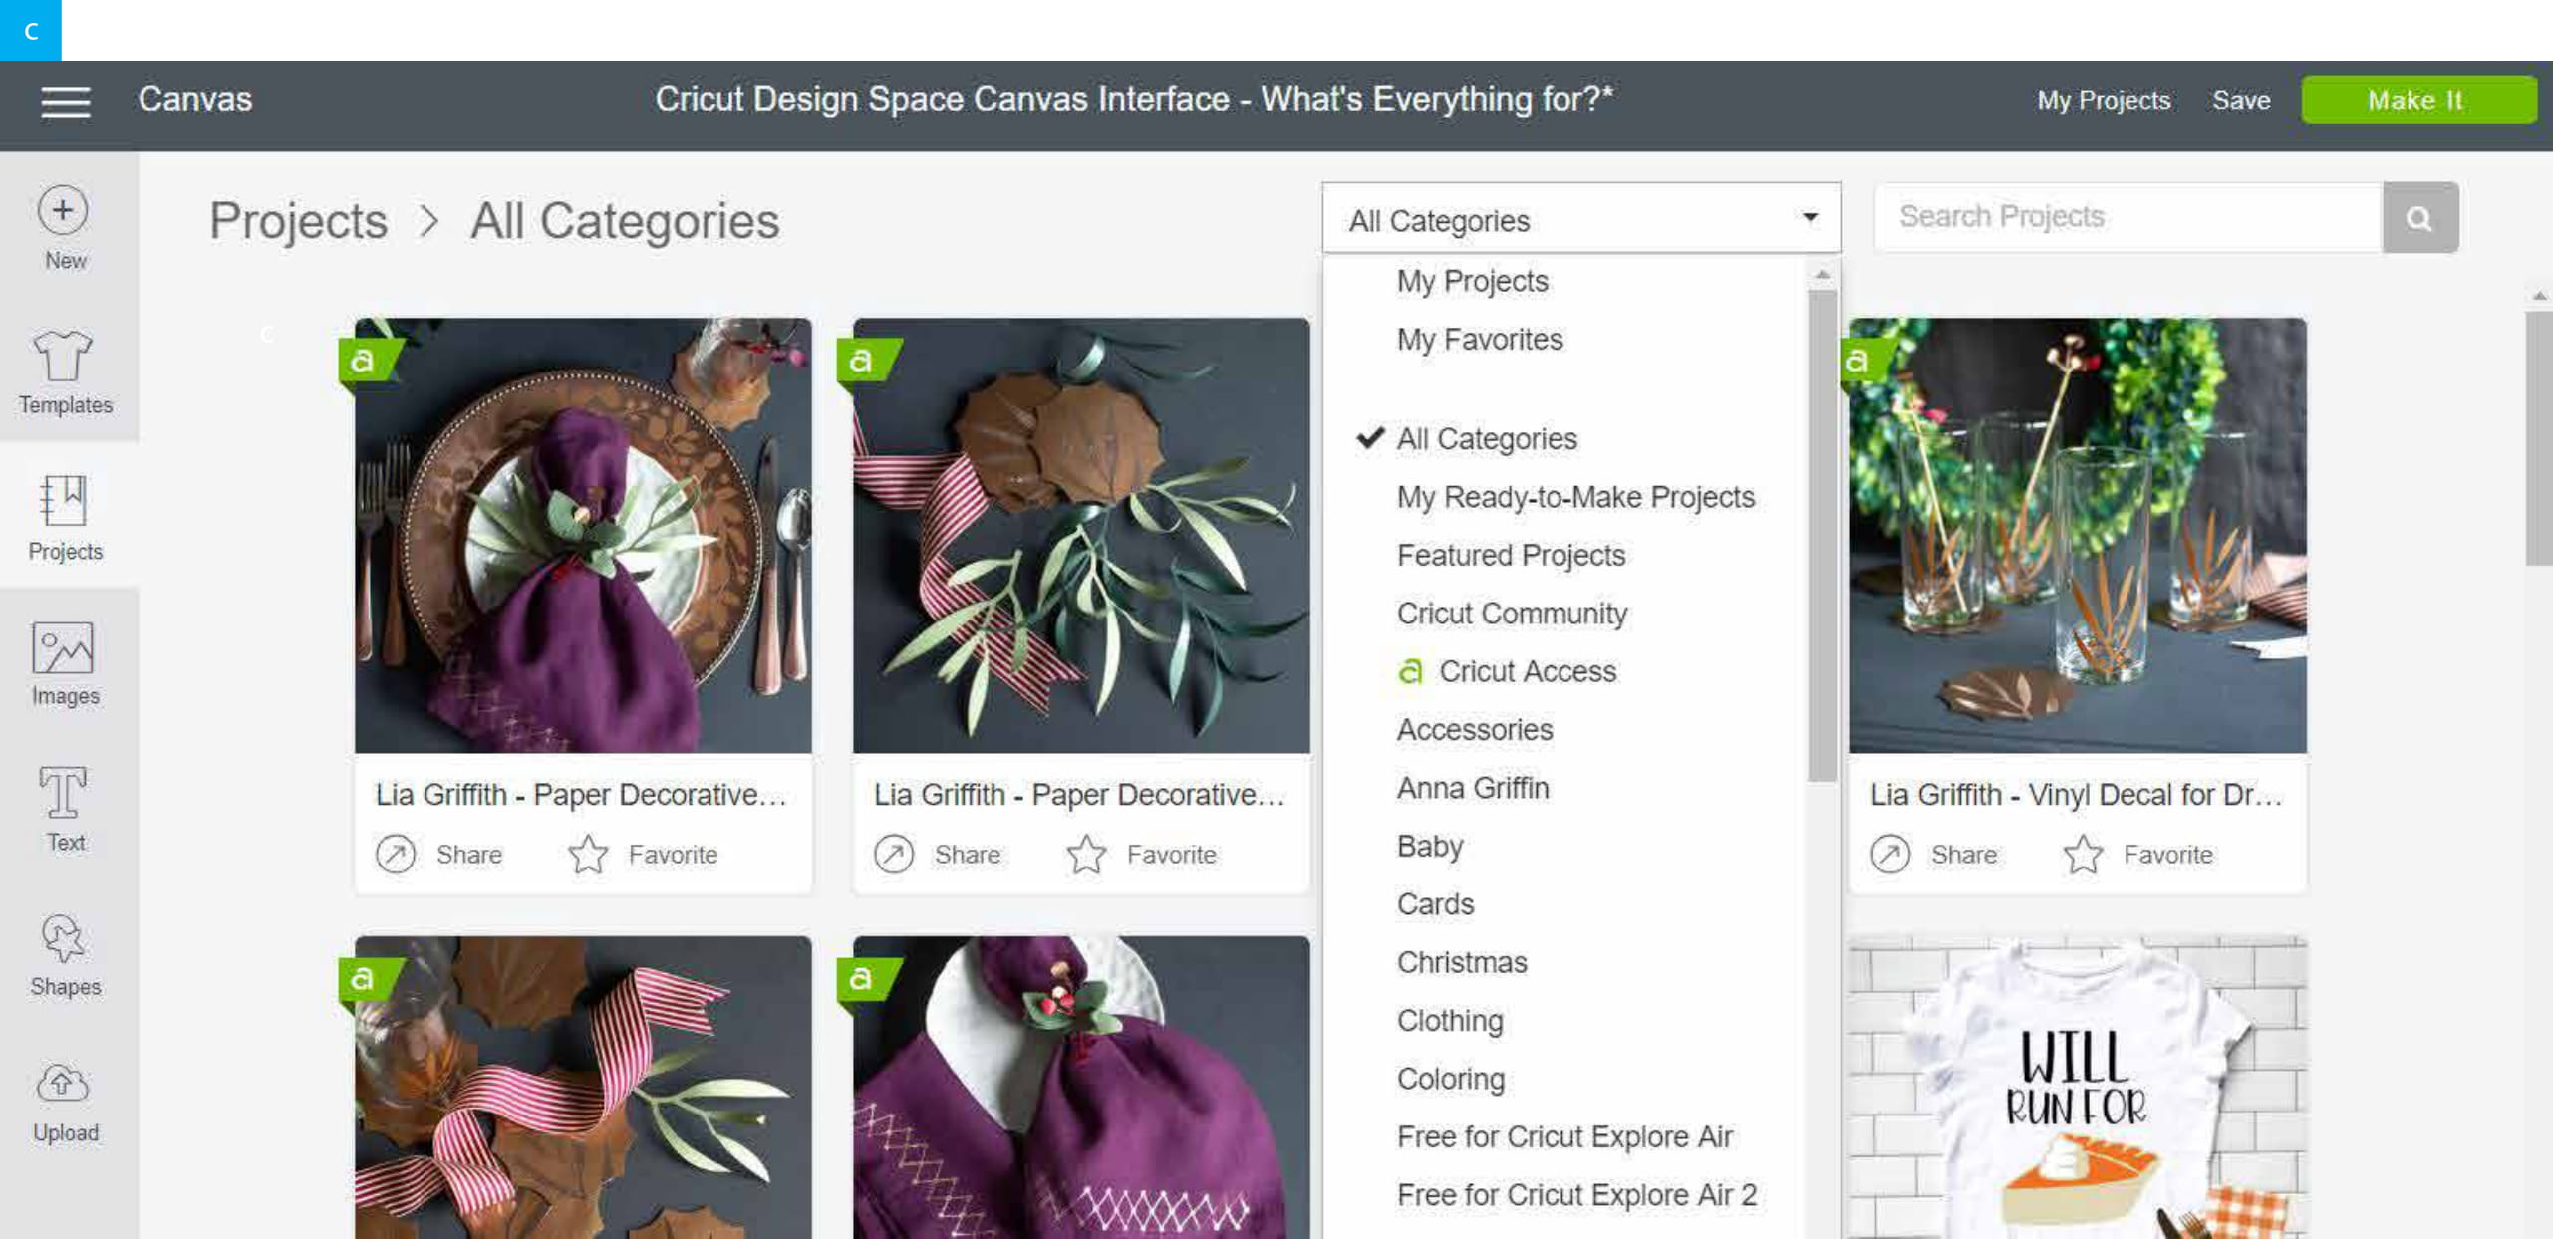Click the Canvas label in header
The image size is (2553, 1239).
point(195,99)
